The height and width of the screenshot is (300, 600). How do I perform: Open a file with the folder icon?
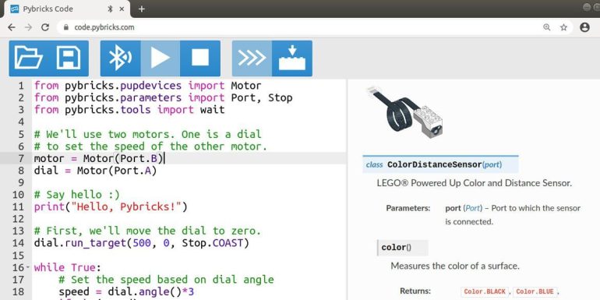(29, 58)
